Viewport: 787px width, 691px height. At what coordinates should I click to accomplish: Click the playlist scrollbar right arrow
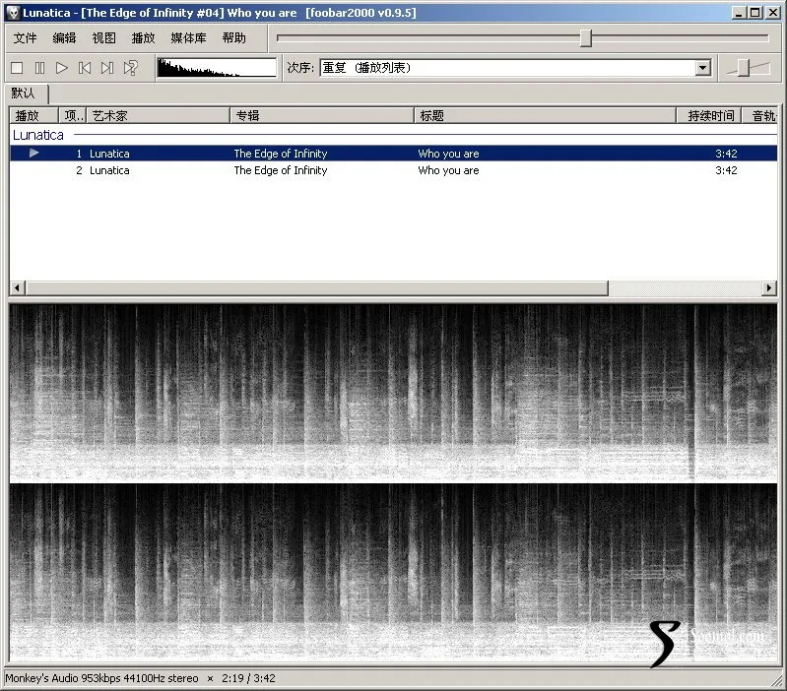tap(769, 287)
